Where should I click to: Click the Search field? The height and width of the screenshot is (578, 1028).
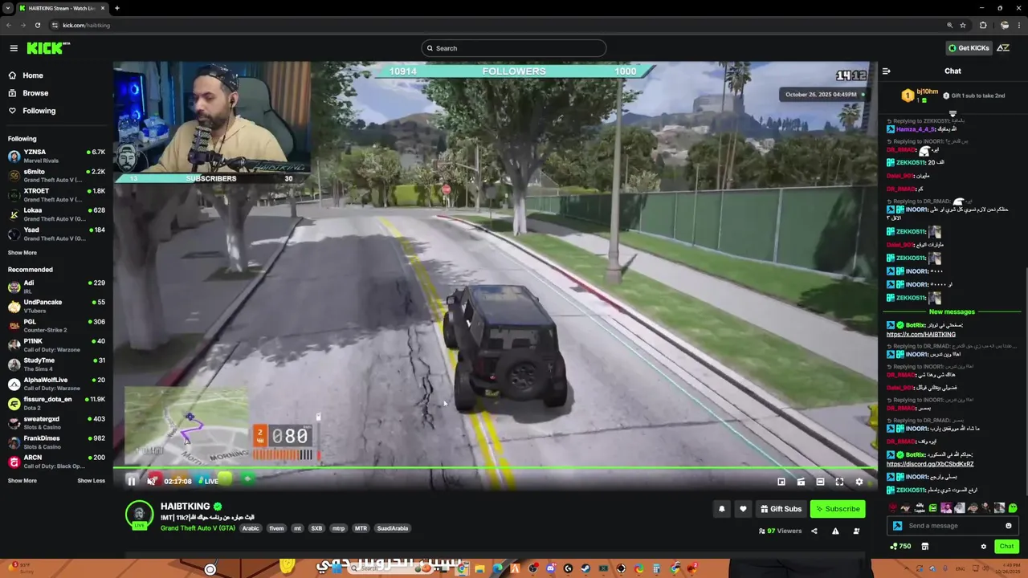click(513, 48)
